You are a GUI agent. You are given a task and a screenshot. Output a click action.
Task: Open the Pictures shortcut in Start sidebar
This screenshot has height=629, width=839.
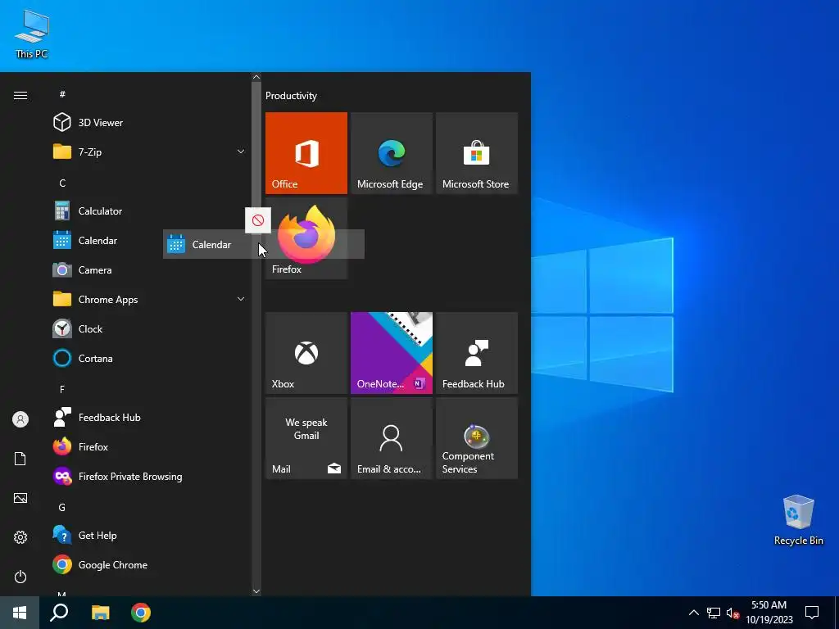(20, 498)
